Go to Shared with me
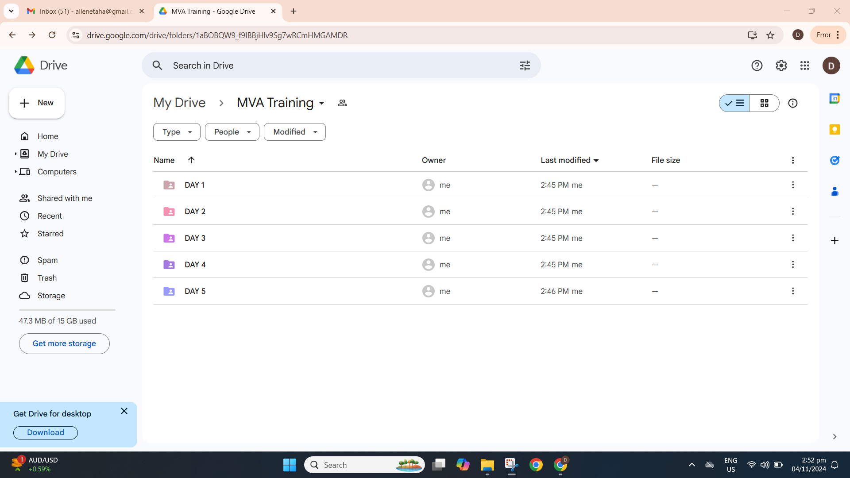 tap(65, 198)
